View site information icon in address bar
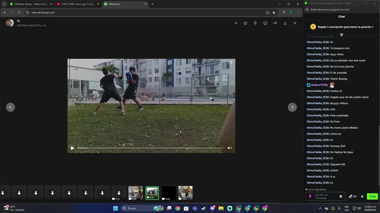This screenshot has height=213, width=380. pyautogui.click(x=27, y=12)
